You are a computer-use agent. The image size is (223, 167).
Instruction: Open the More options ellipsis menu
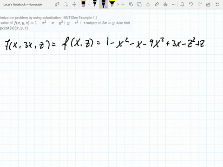pyautogui.click(x=174, y=4)
